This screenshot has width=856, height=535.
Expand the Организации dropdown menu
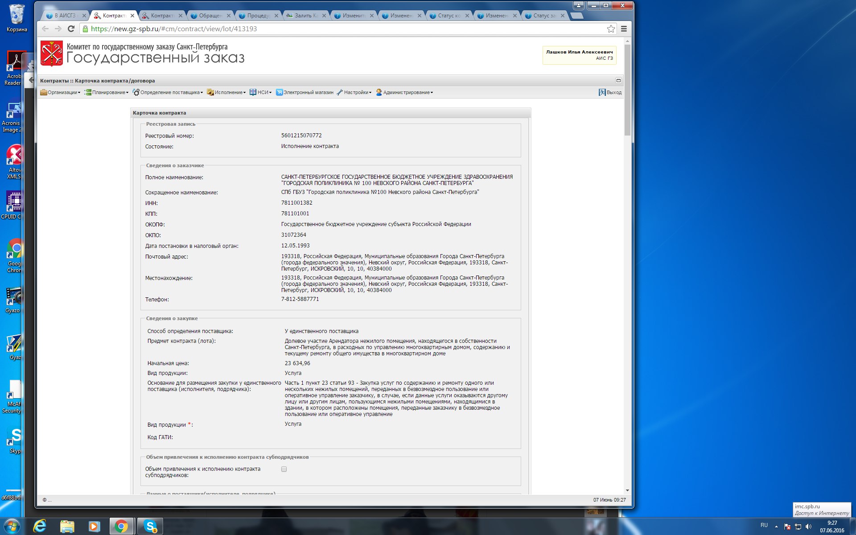60,92
